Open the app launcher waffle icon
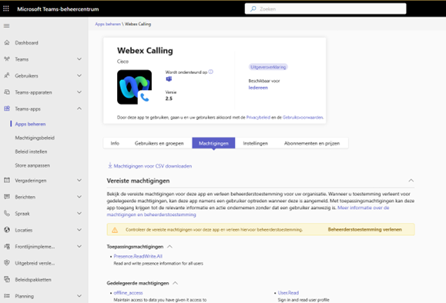446x303 pixels. point(6,8)
